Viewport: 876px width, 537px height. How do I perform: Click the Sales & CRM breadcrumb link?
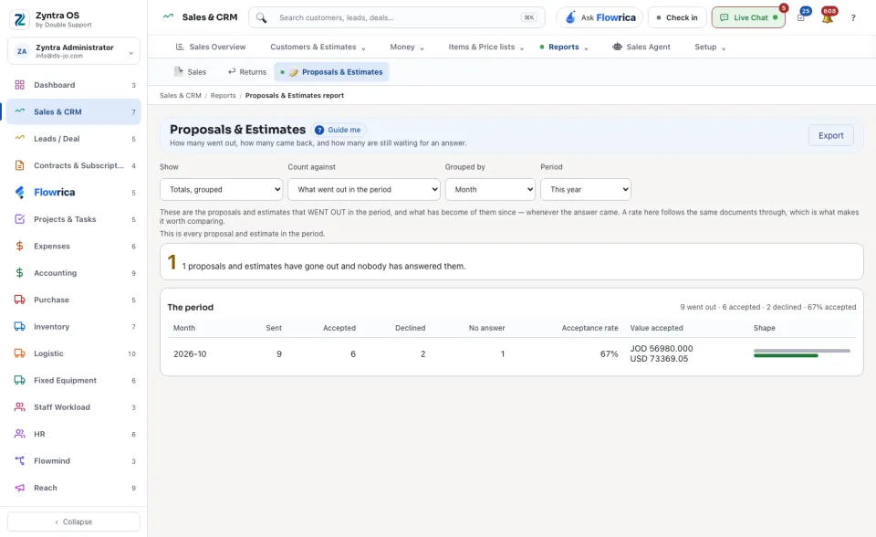click(180, 96)
